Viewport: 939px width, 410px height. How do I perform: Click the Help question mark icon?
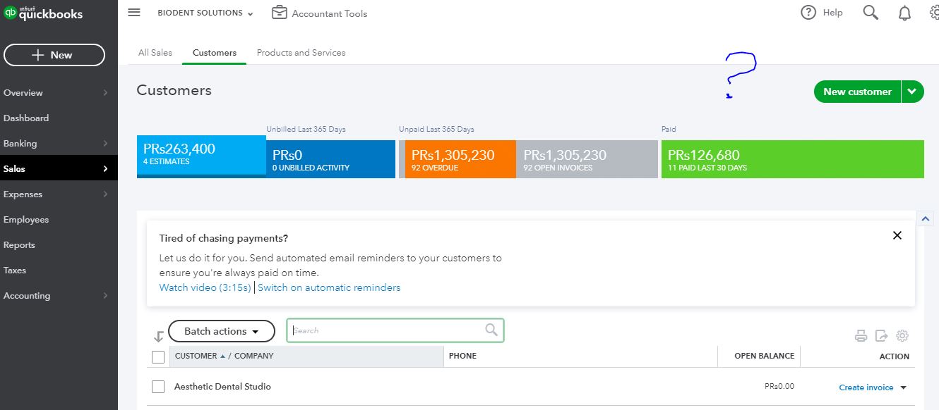click(807, 12)
